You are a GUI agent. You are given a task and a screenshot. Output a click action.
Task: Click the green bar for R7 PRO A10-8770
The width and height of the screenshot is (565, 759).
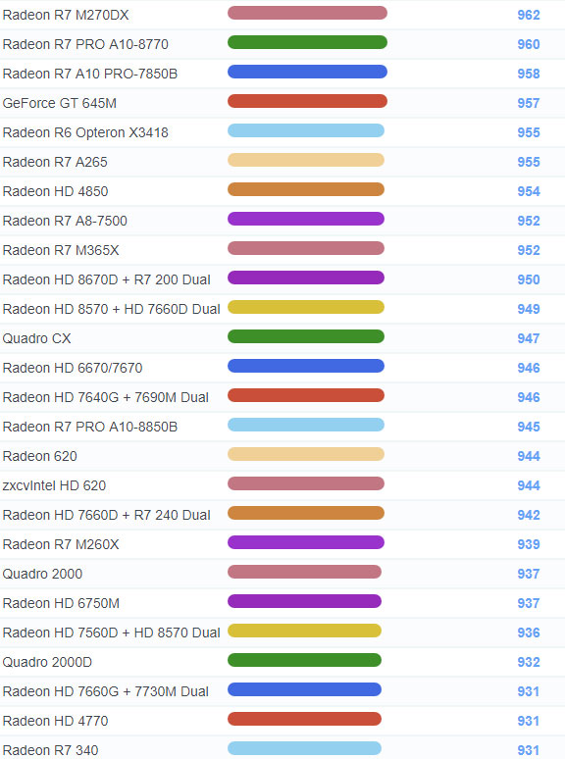pyautogui.click(x=307, y=42)
